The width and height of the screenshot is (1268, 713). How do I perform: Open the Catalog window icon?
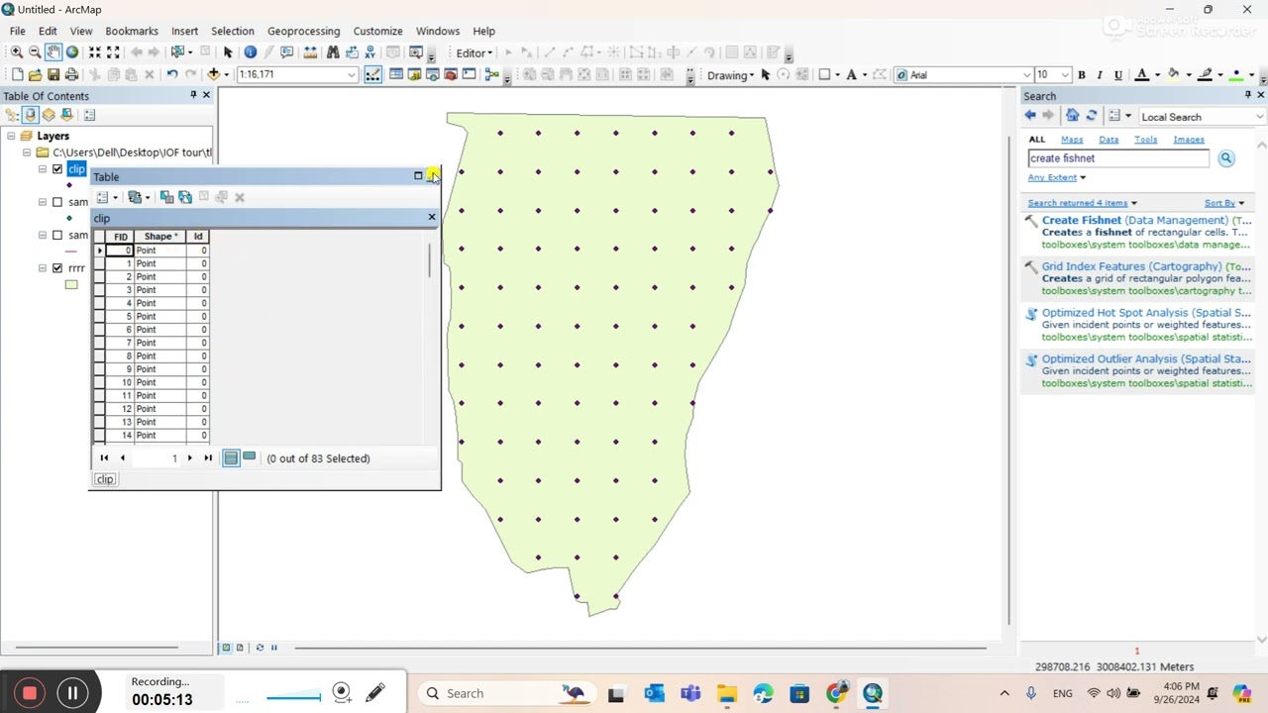pos(414,74)
